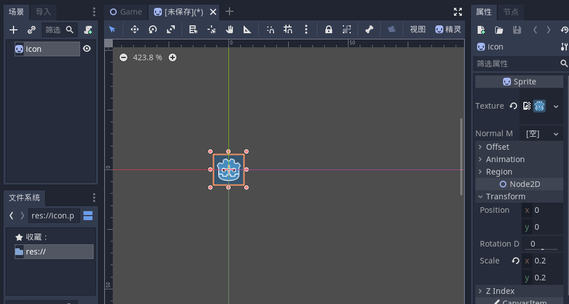Go to next edited object in history
The image size is (569, 304).
click(548, 30)
